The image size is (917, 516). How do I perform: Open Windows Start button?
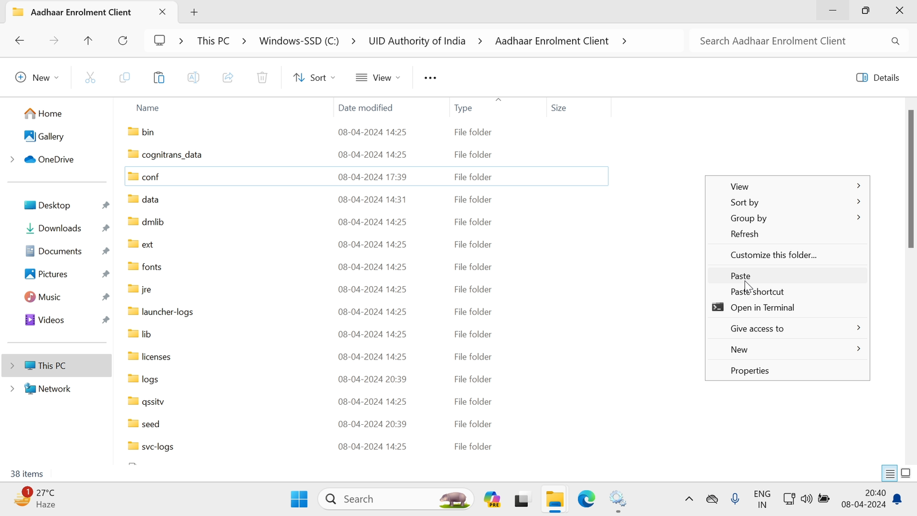point(299,499)
